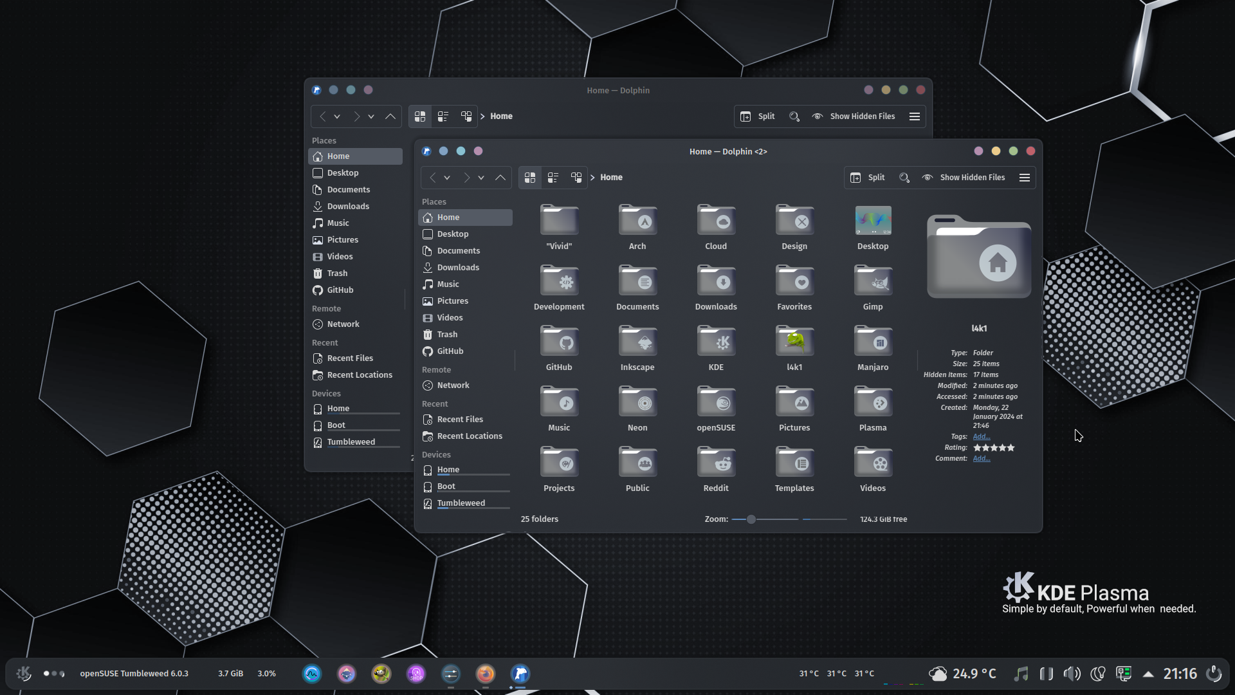The width and height of the screenshot is (1235, 695).
Task: Open hamburger menu in back Dolphin window
Action: 915,116
